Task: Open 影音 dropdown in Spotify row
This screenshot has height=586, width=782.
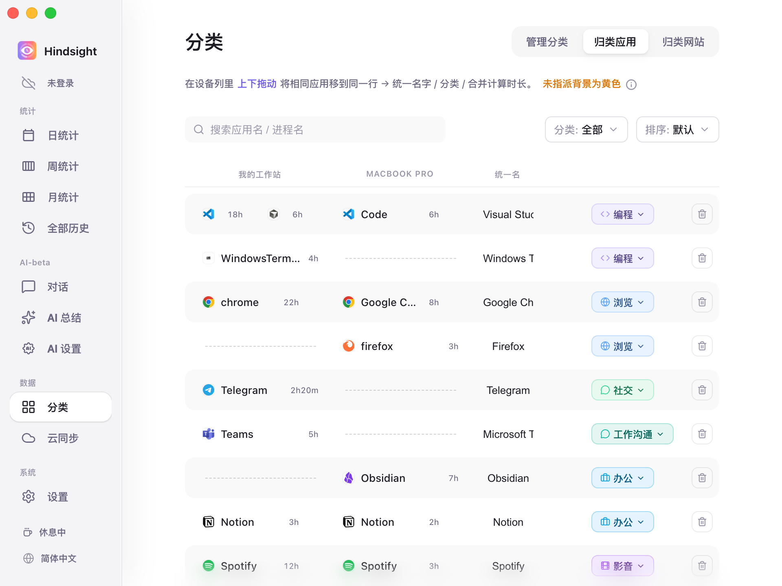Action: (622, 566)
